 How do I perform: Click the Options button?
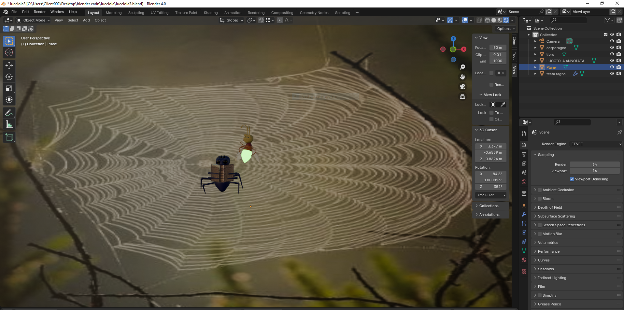[x=506, y=29]
